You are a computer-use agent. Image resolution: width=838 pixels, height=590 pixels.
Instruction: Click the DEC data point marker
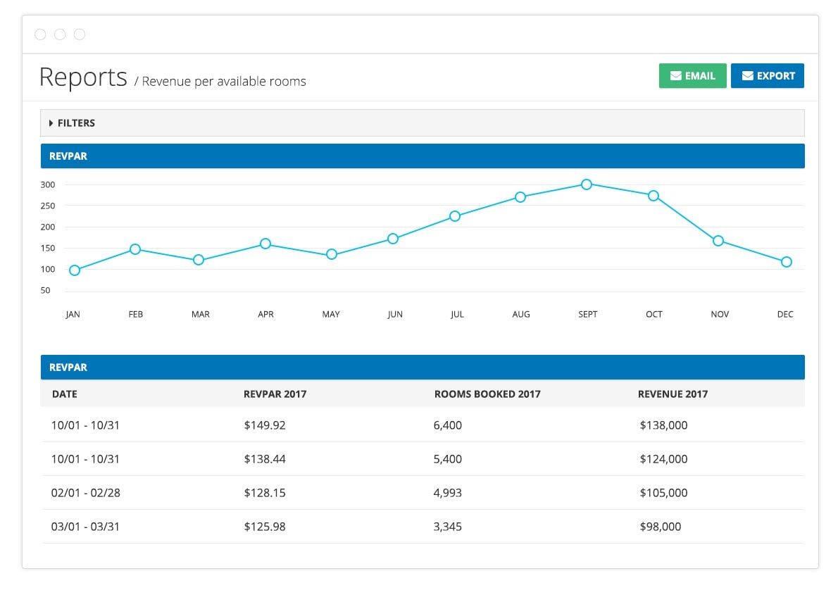tap(786, 262)
